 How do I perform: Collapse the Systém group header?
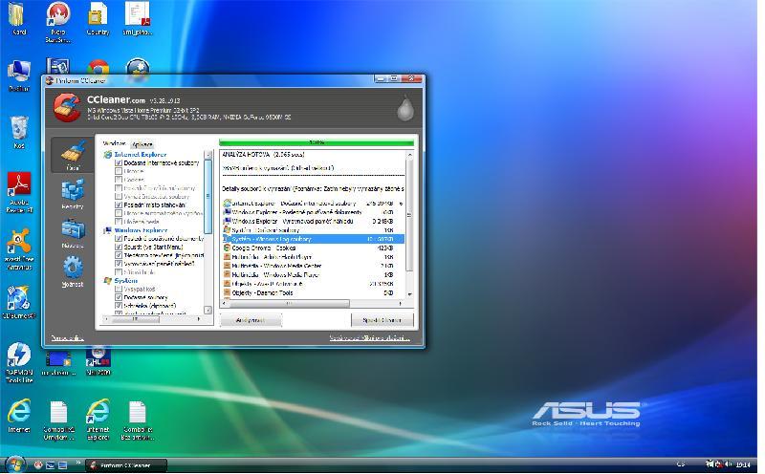tap(125, 280)
